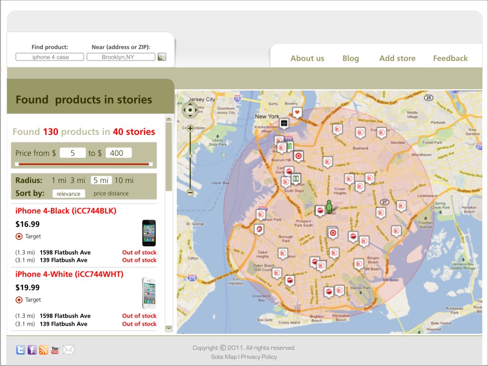
Task: Set radius to 10 mi
Action: coord(124,180)
